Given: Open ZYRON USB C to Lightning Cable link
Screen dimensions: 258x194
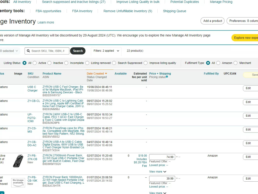Looking at the screenshot, I should [63, 103].
